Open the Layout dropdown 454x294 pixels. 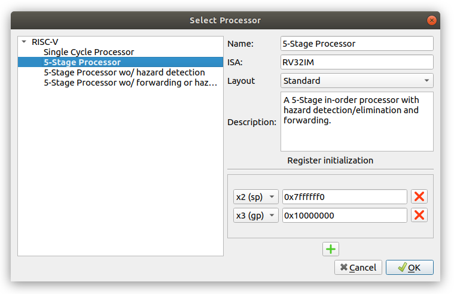click(357, 81)
